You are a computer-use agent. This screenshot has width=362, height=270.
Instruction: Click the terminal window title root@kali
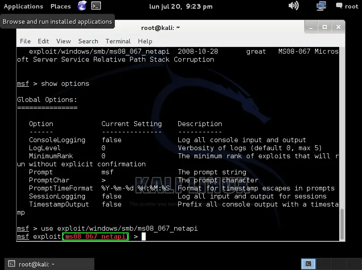pos(160,28)
